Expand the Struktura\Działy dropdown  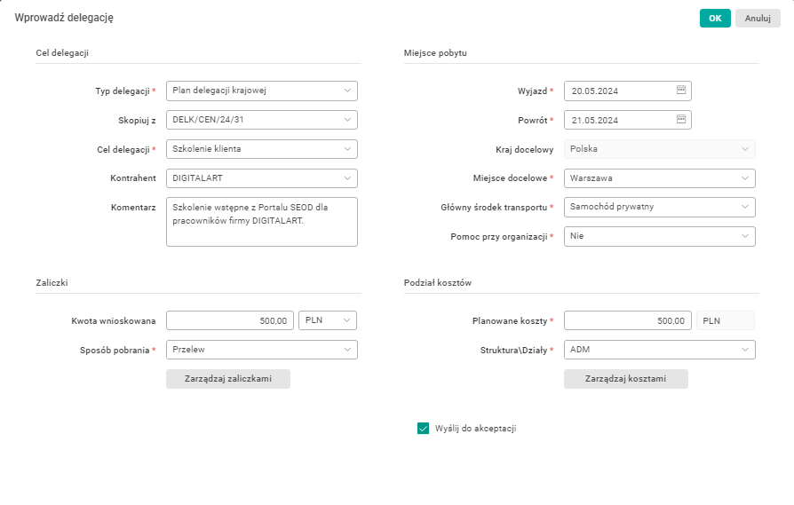coord(744,350)
